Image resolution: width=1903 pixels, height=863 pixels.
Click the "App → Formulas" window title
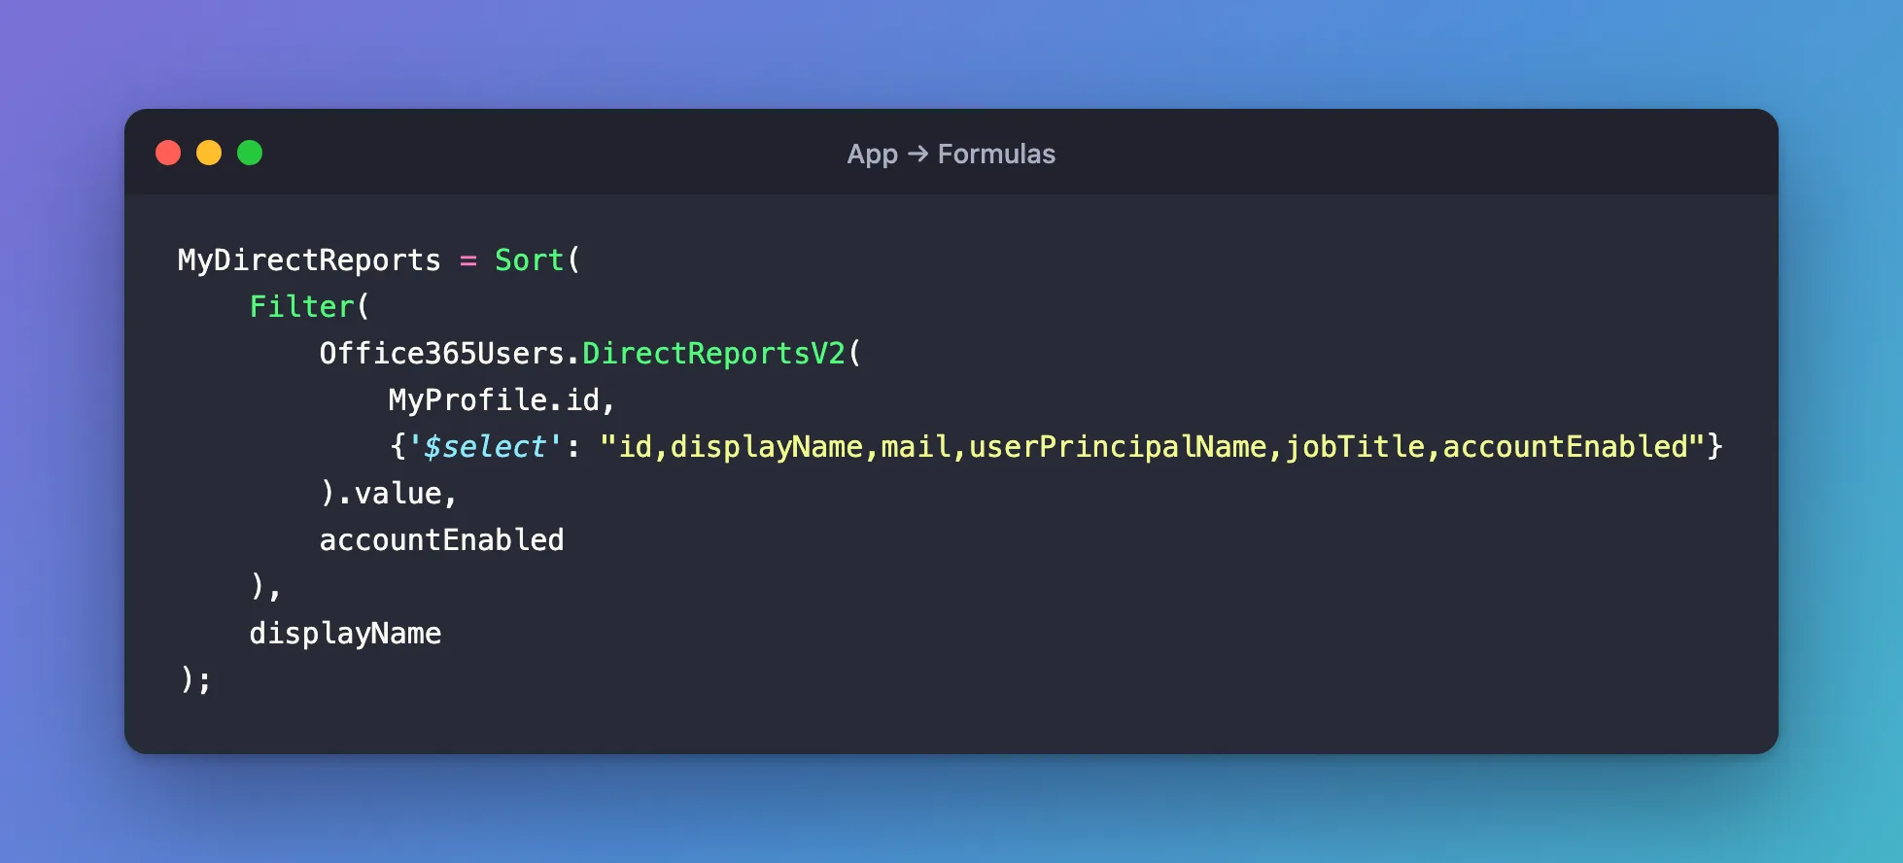click(x=951, y=154)
